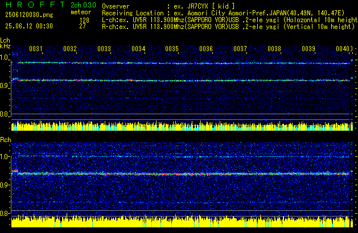
Task: Pick the 0034 time marker
Action: pos(138,49)
